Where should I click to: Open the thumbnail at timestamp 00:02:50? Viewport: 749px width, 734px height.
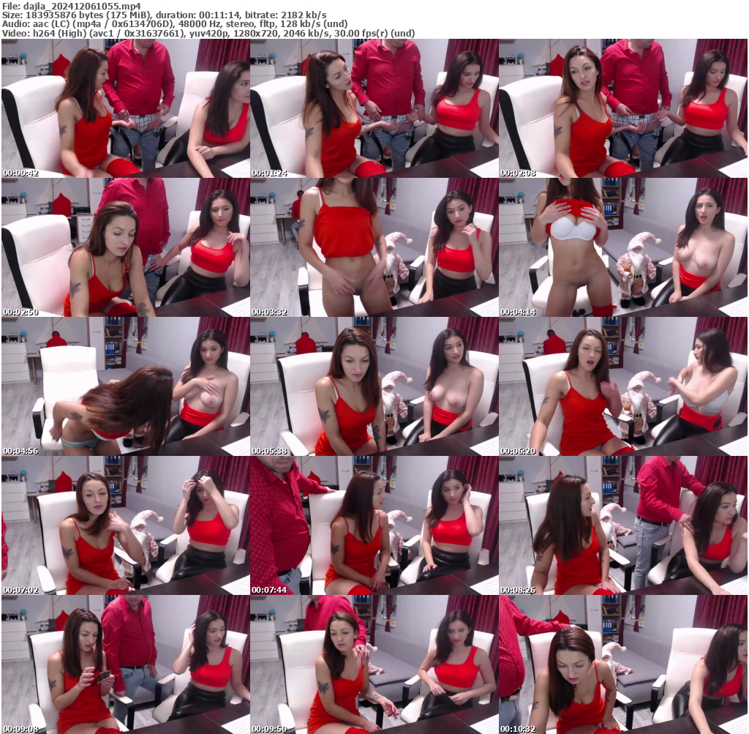point(124,247)
